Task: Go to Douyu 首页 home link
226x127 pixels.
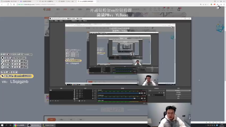Action: [58, 9]
